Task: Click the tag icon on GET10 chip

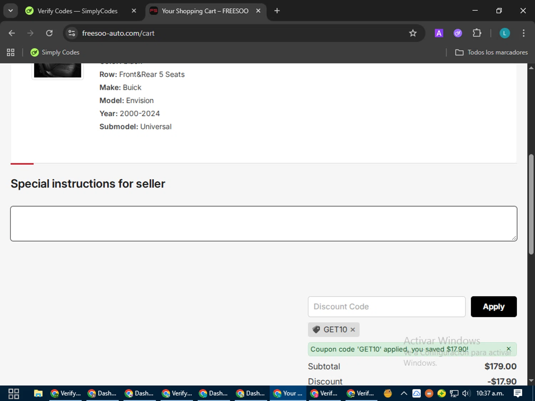Action: pyautogui.click(x=316, y=330)
